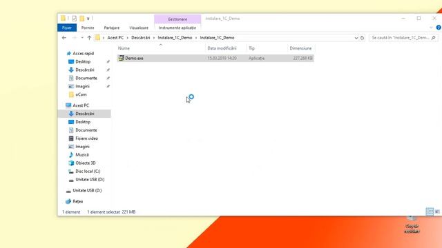Switch to the Pornire ribbon tab
442x248 pixels.
point(88,28)
